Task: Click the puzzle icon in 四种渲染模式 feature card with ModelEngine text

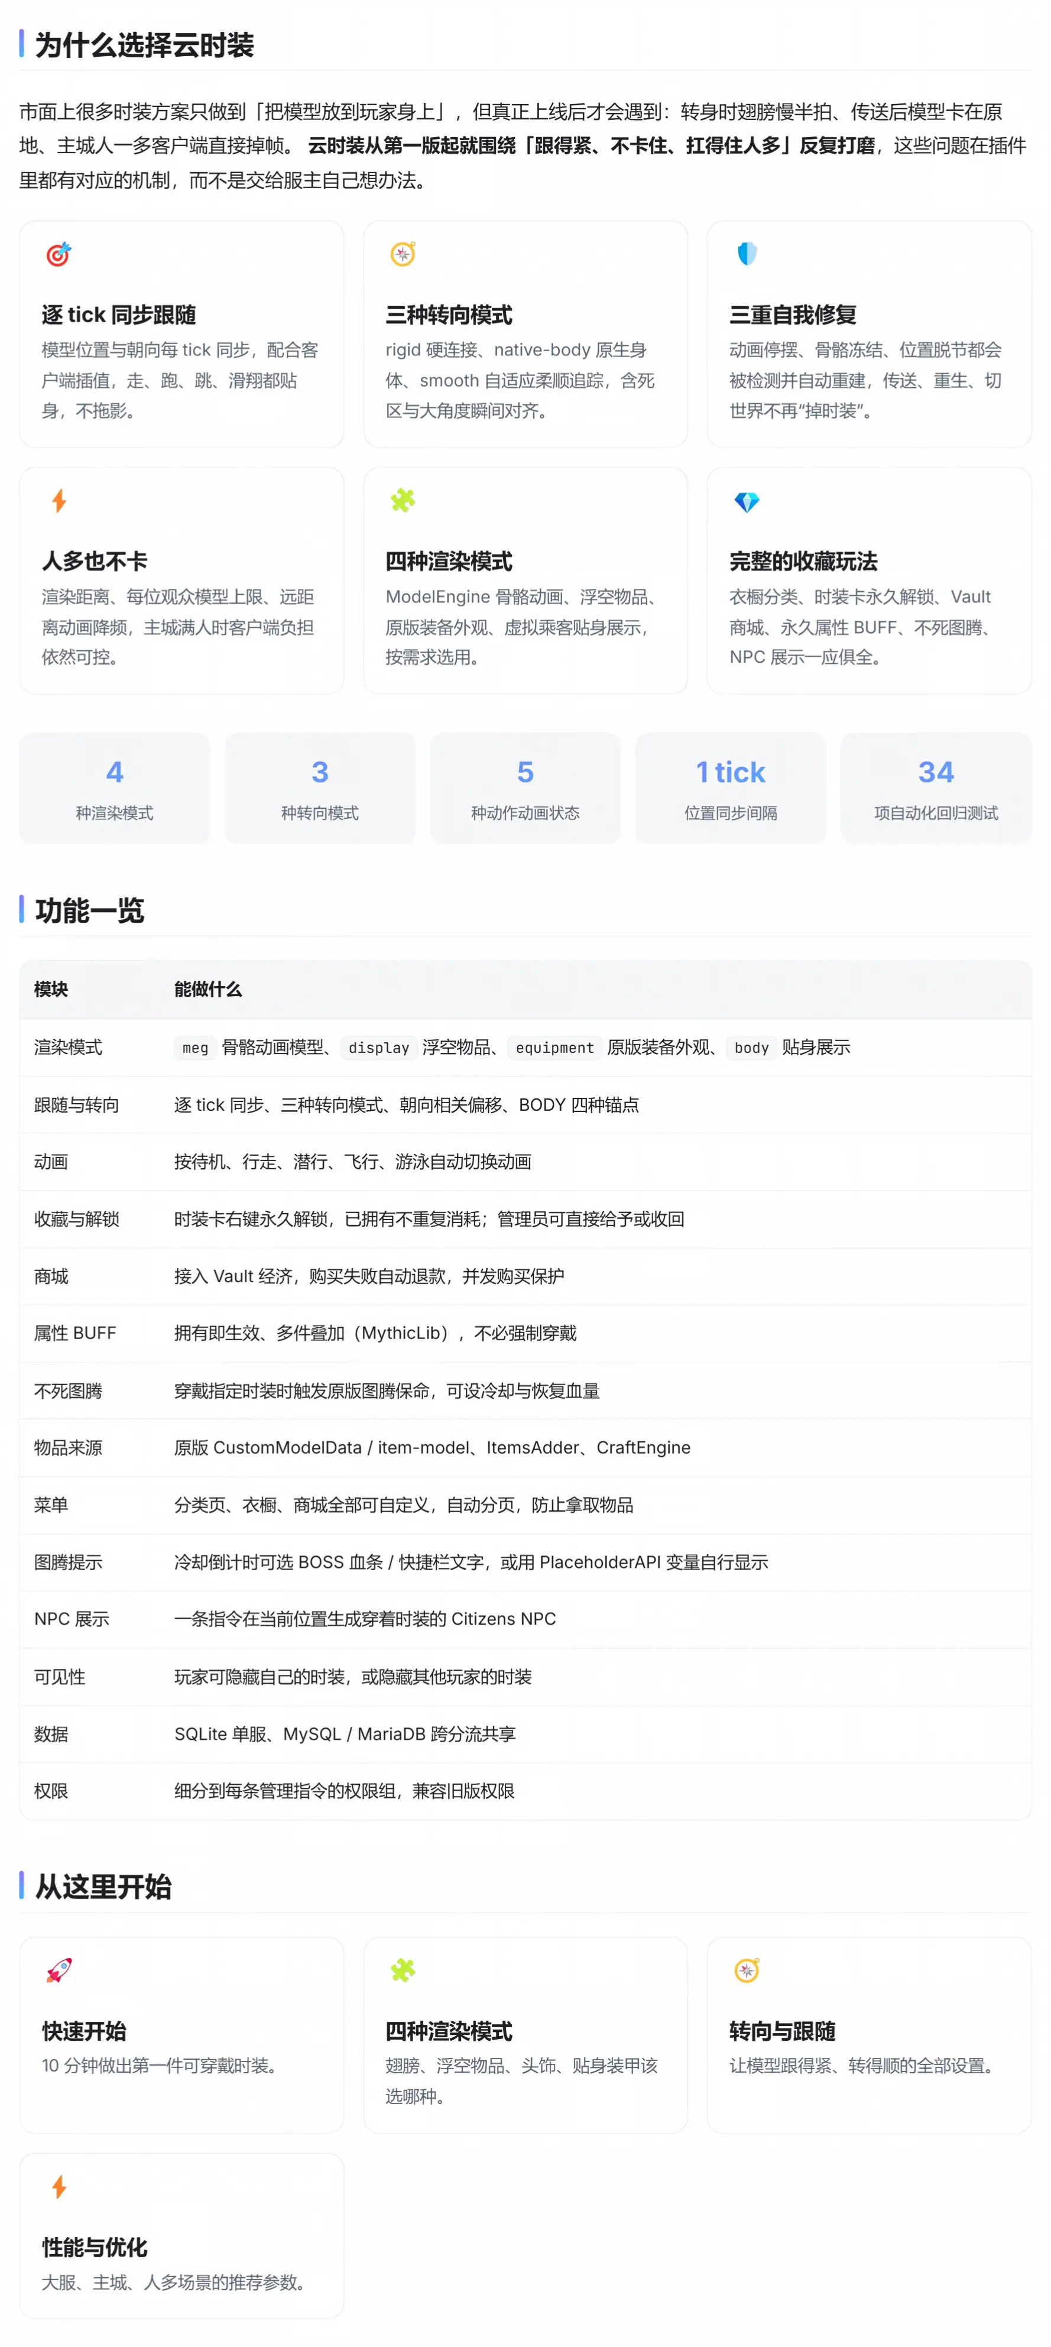Action: click(403, 501)
